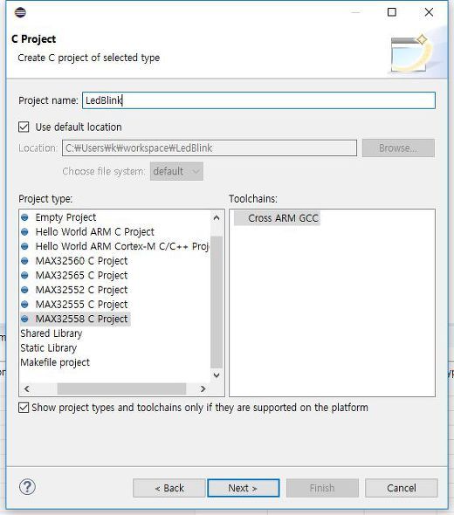Click the horizontal scrollbar thumb in project types
454x515 pixels.
121,389
